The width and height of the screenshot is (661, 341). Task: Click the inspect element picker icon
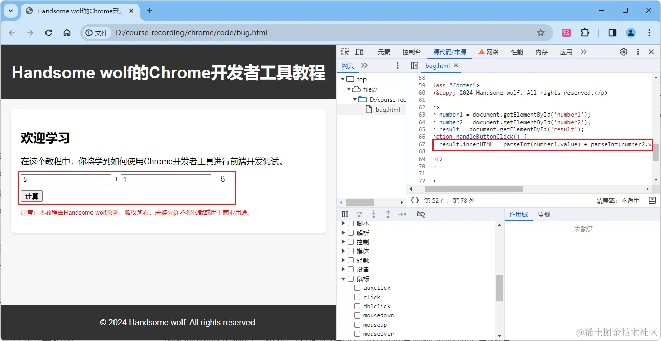point(345,52)
